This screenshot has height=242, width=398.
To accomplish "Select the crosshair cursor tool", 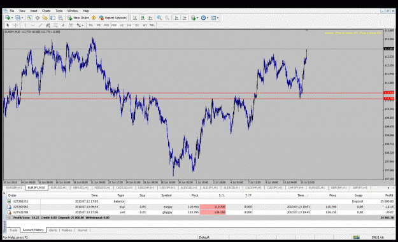I will pyautogui.click(x=15, y=25).
